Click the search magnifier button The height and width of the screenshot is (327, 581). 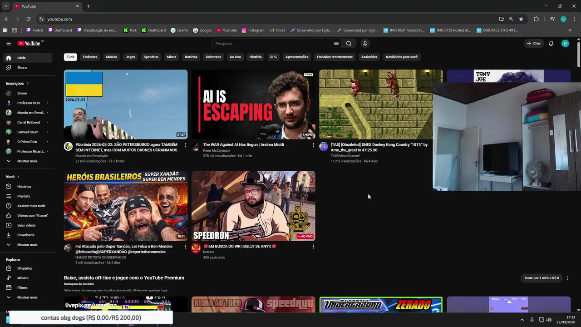point(349,44)
